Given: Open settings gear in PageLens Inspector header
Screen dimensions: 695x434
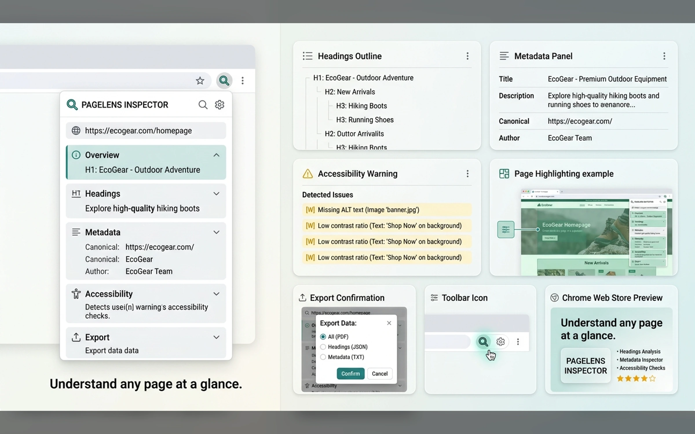Looking at the screenshot, I should coord(220,104).
